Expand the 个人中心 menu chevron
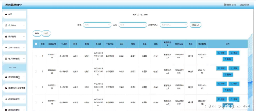The width and height of the screenshot is (256, 111). [x=24, y=25]
